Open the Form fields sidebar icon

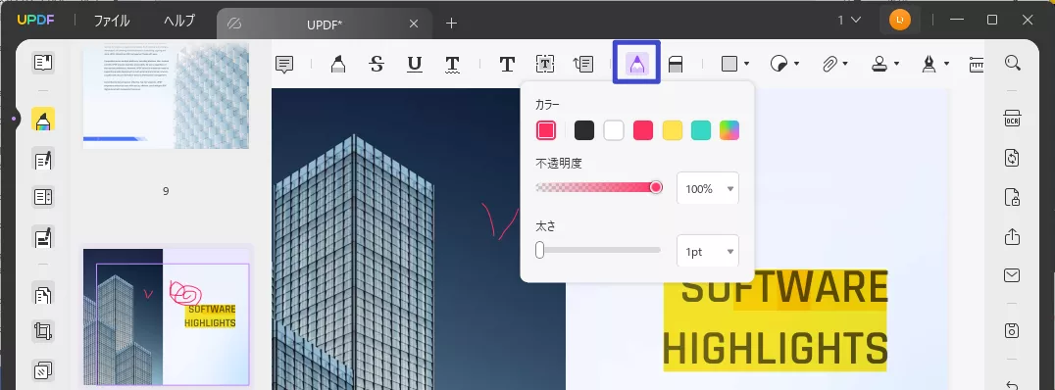pyautogui.click(x=43, y=197)
